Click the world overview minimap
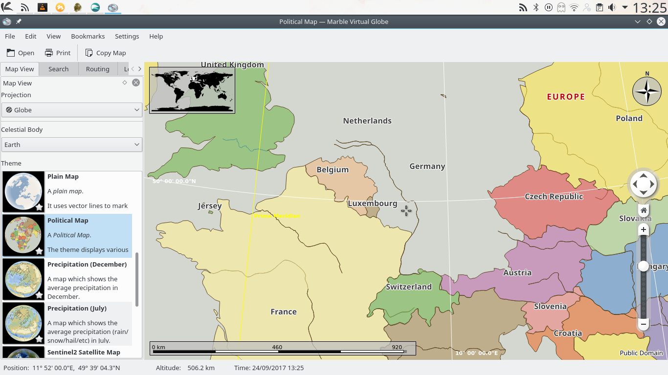This screenshot has width=668, height=375. (x=192, y=90)
